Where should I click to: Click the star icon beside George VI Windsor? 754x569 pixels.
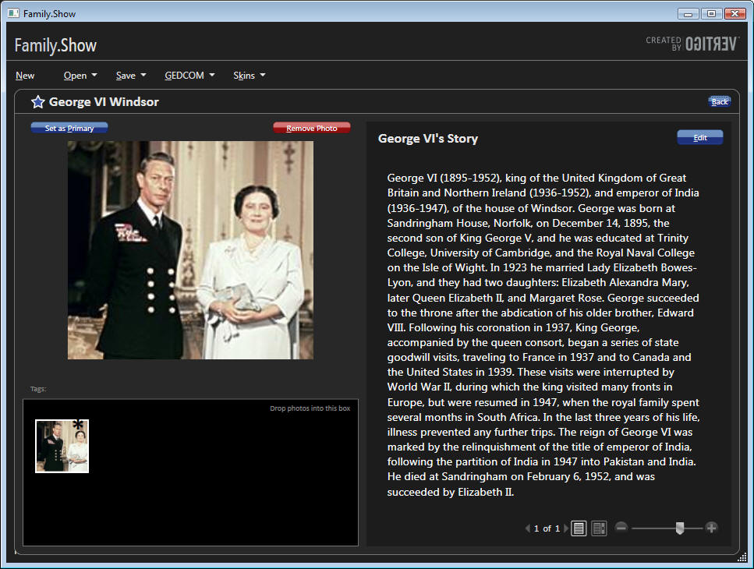37,102
